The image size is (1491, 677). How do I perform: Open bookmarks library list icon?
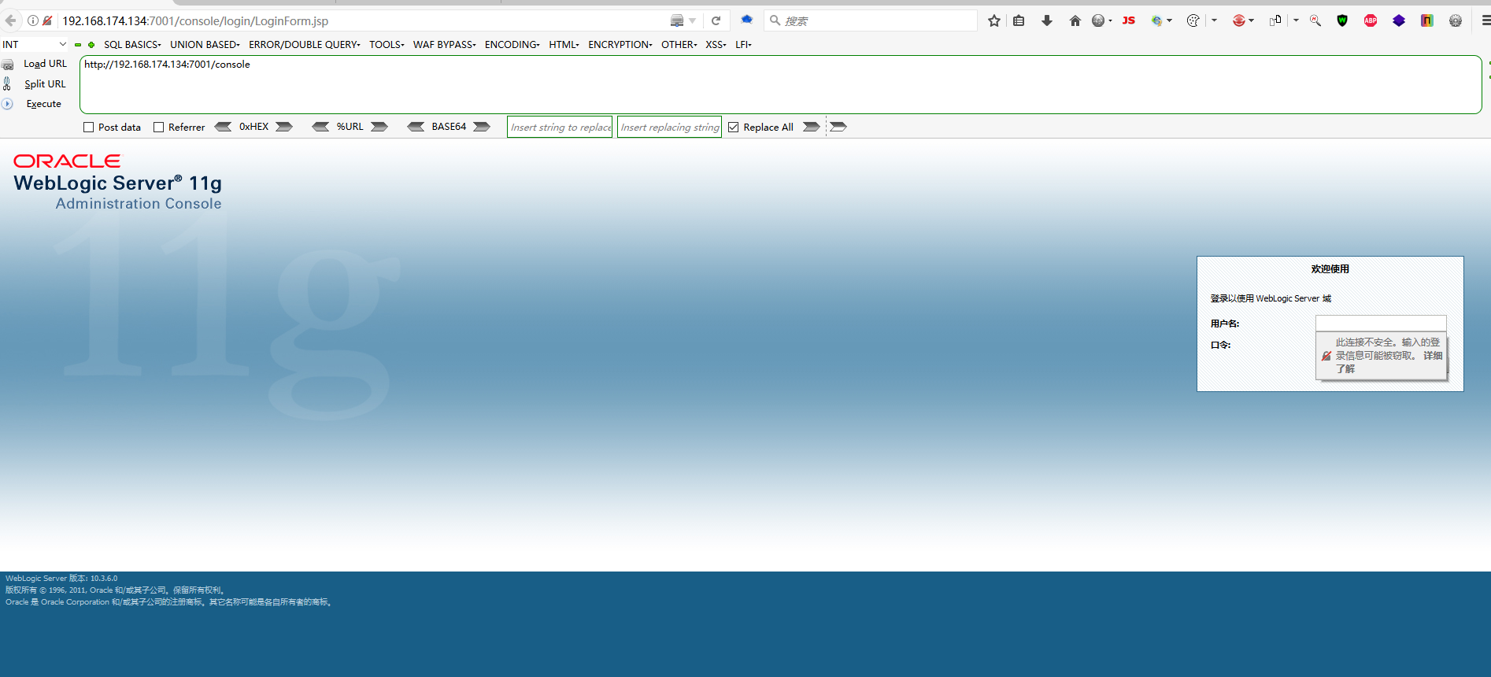pyautogui.click(x=1019, y=20)
